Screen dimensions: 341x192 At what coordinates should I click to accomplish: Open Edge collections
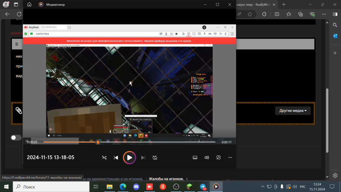click(300, 14)
